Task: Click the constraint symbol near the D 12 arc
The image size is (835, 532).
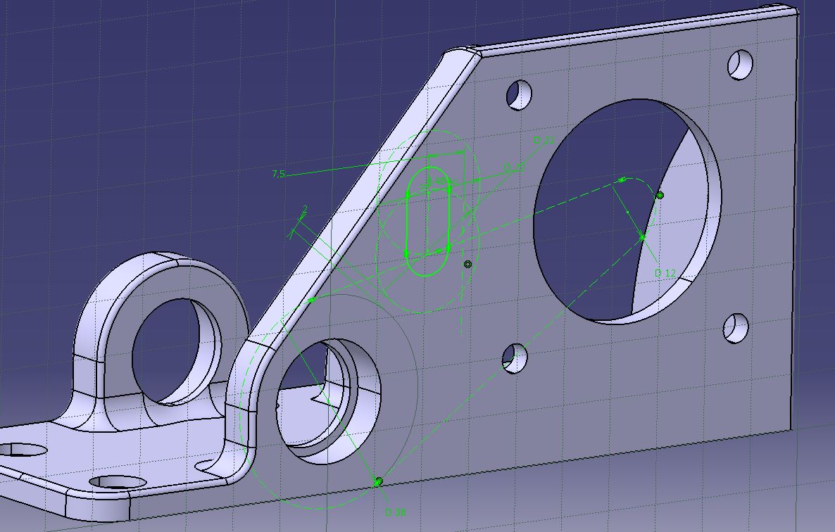Action: coord(660,195)
